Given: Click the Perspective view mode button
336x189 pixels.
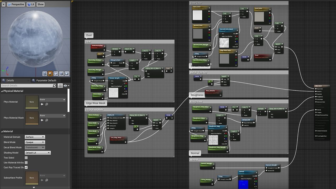Looking at the screenshot, I should pos(16,4).
